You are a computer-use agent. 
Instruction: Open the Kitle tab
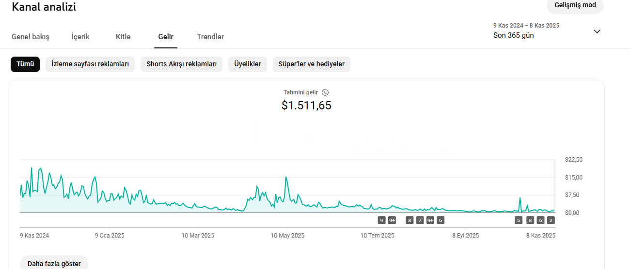click(x=123, y=37)
